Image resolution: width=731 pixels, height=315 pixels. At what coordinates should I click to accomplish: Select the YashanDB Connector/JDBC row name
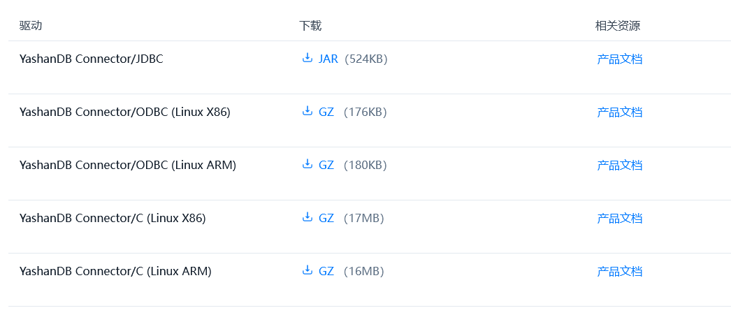tap(92, 59)
